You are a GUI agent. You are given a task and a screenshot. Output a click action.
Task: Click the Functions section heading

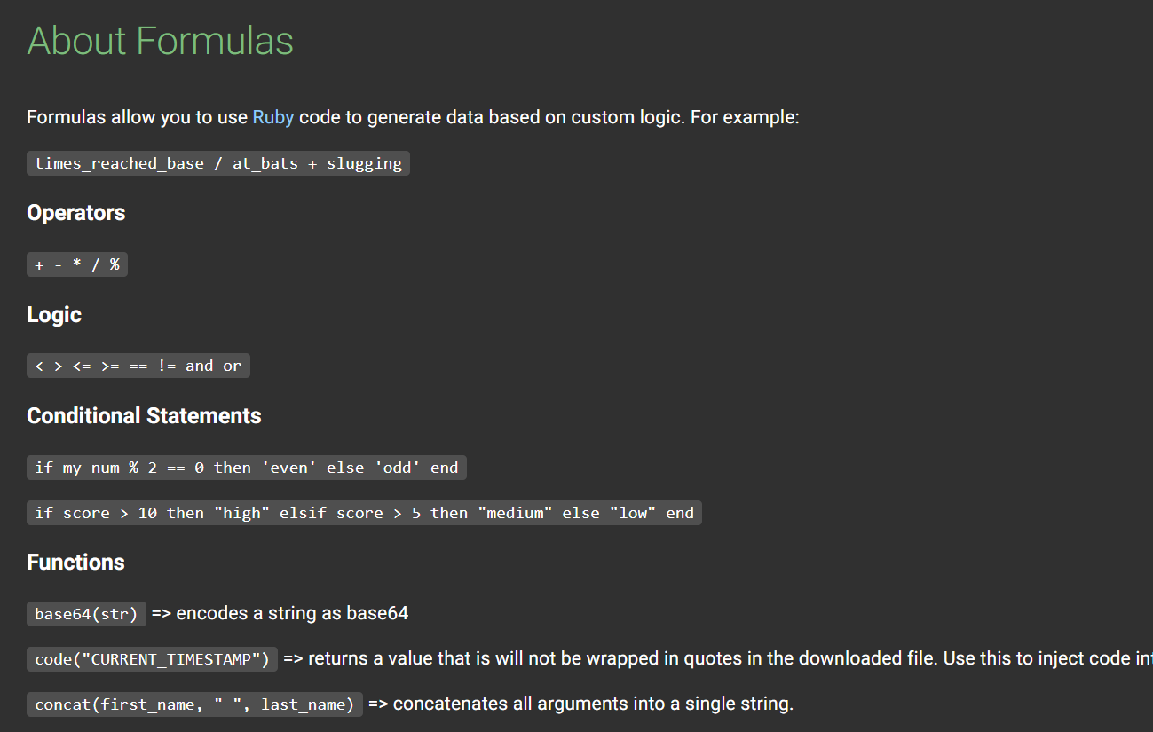(75, 563)
